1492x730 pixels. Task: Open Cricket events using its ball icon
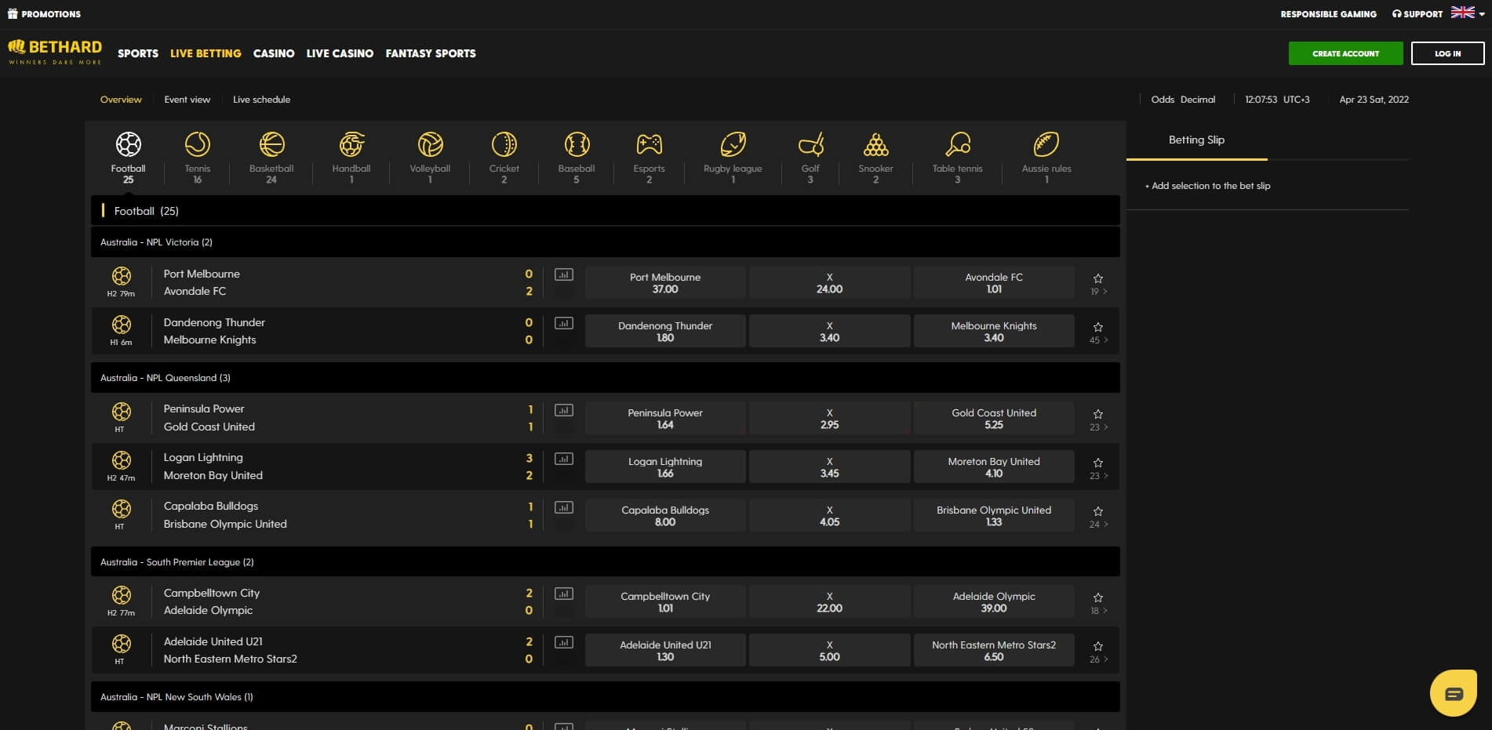pyautogui.click(x=504, y=145)
